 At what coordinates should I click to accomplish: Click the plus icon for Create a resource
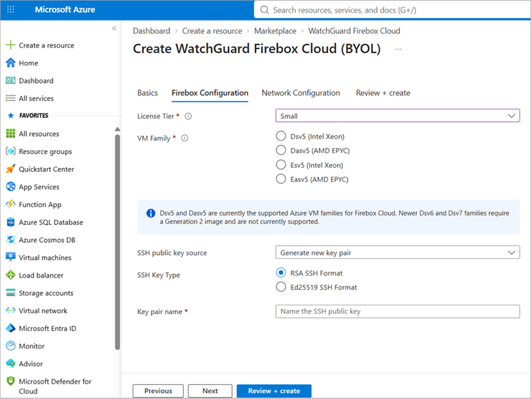[11, 45]
